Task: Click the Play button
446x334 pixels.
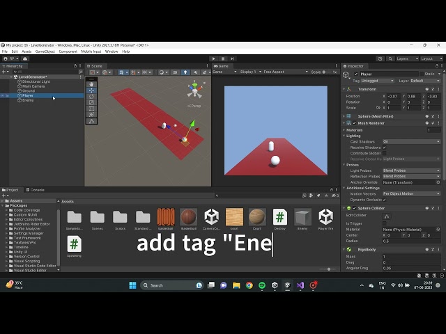Action: point(214,58)
